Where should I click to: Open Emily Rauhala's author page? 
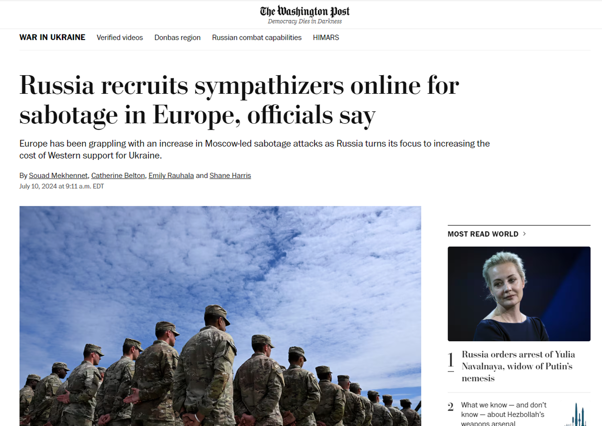click(171, 175)
